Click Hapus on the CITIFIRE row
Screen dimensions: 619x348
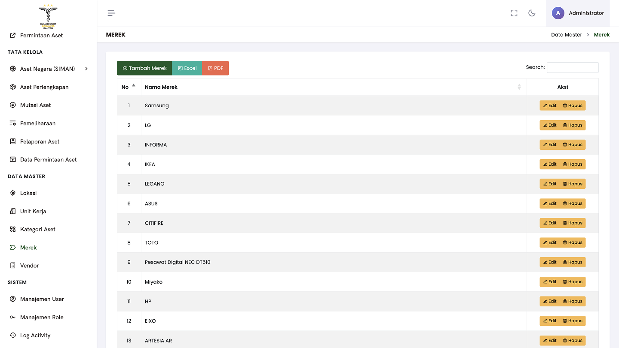[573, 223]
